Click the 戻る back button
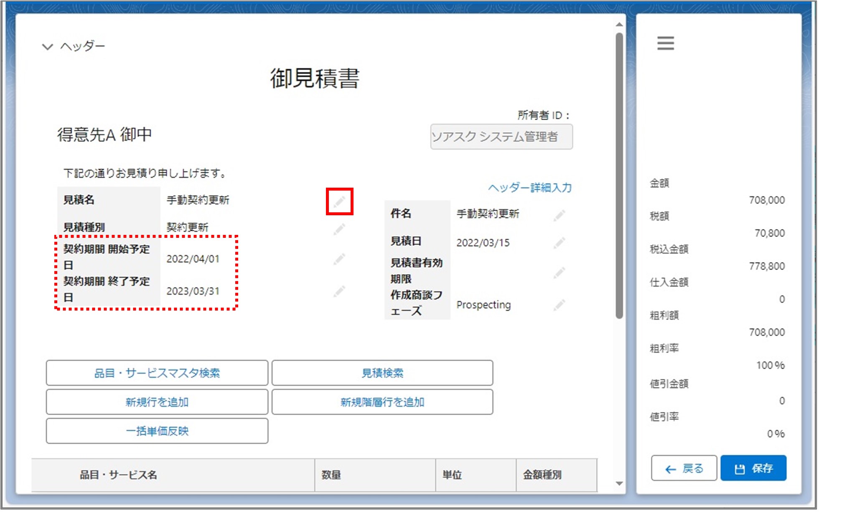This screenshot has width=847, height=512. tap(684, 468)
